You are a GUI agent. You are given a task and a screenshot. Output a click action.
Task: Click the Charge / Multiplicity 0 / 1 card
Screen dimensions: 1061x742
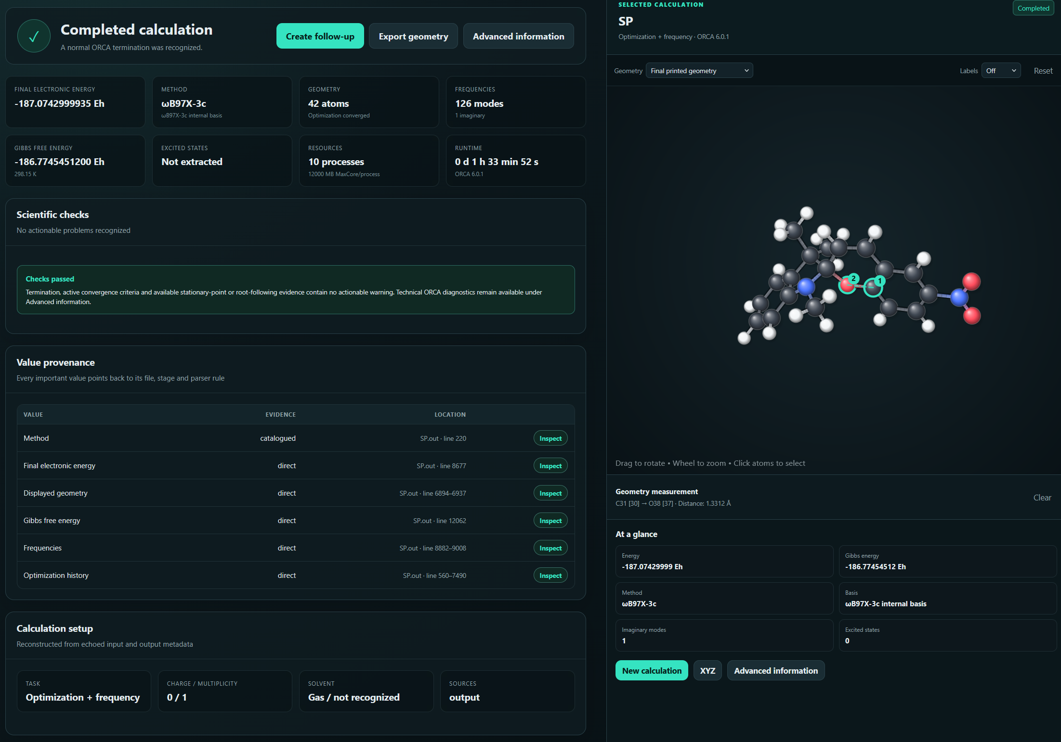click(225, 691)
